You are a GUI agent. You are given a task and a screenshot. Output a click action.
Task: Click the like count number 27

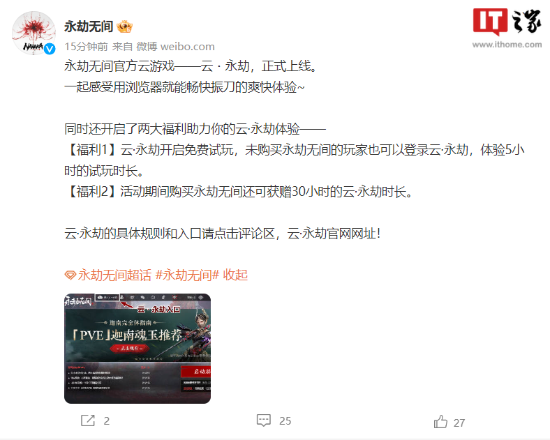[459, 423]
